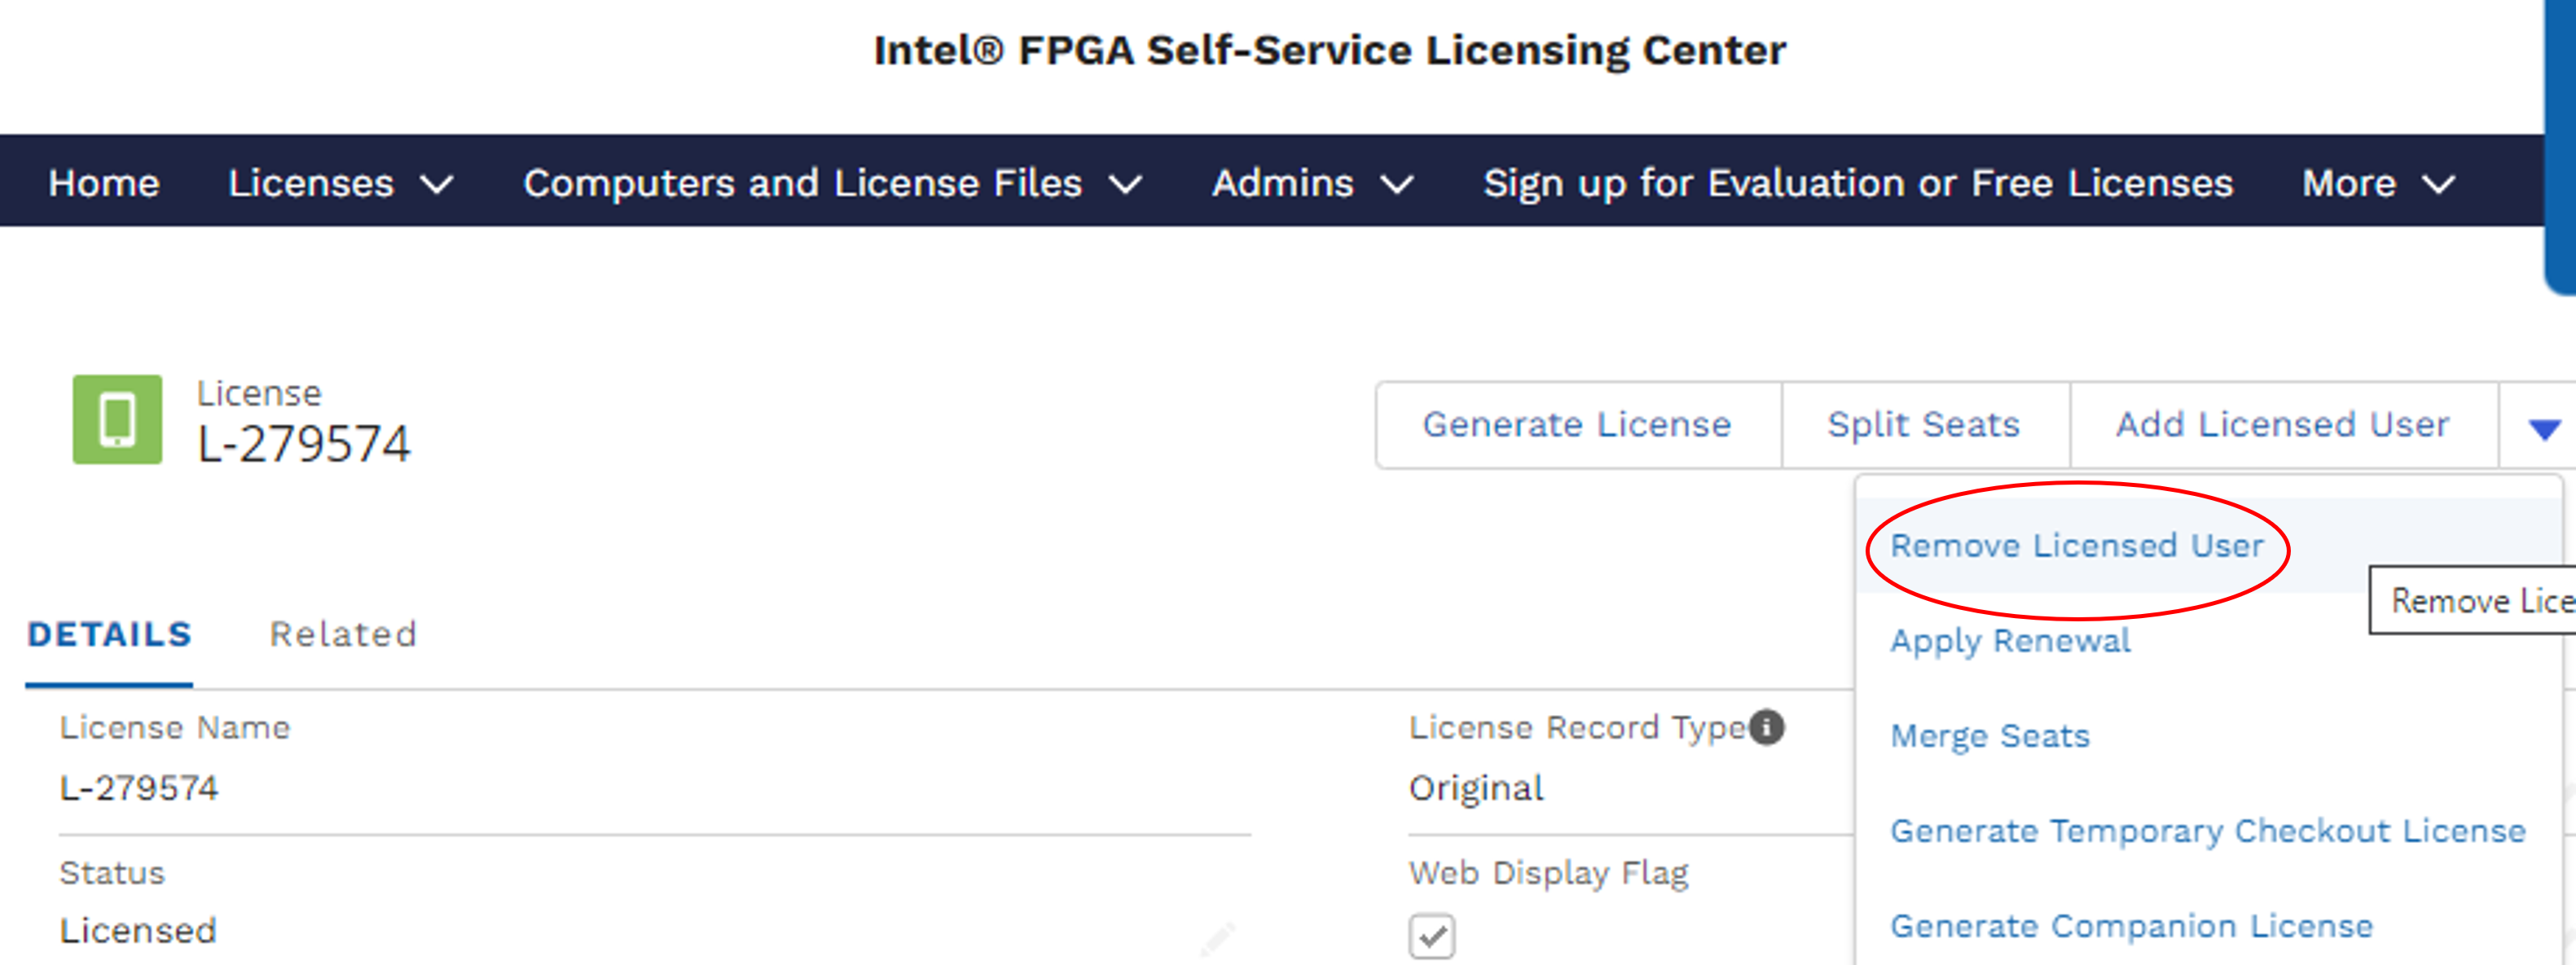Choose Remove Licensed User from menu
The width and height of the screenshot is (2576, 965).
tap(2076, 546)
